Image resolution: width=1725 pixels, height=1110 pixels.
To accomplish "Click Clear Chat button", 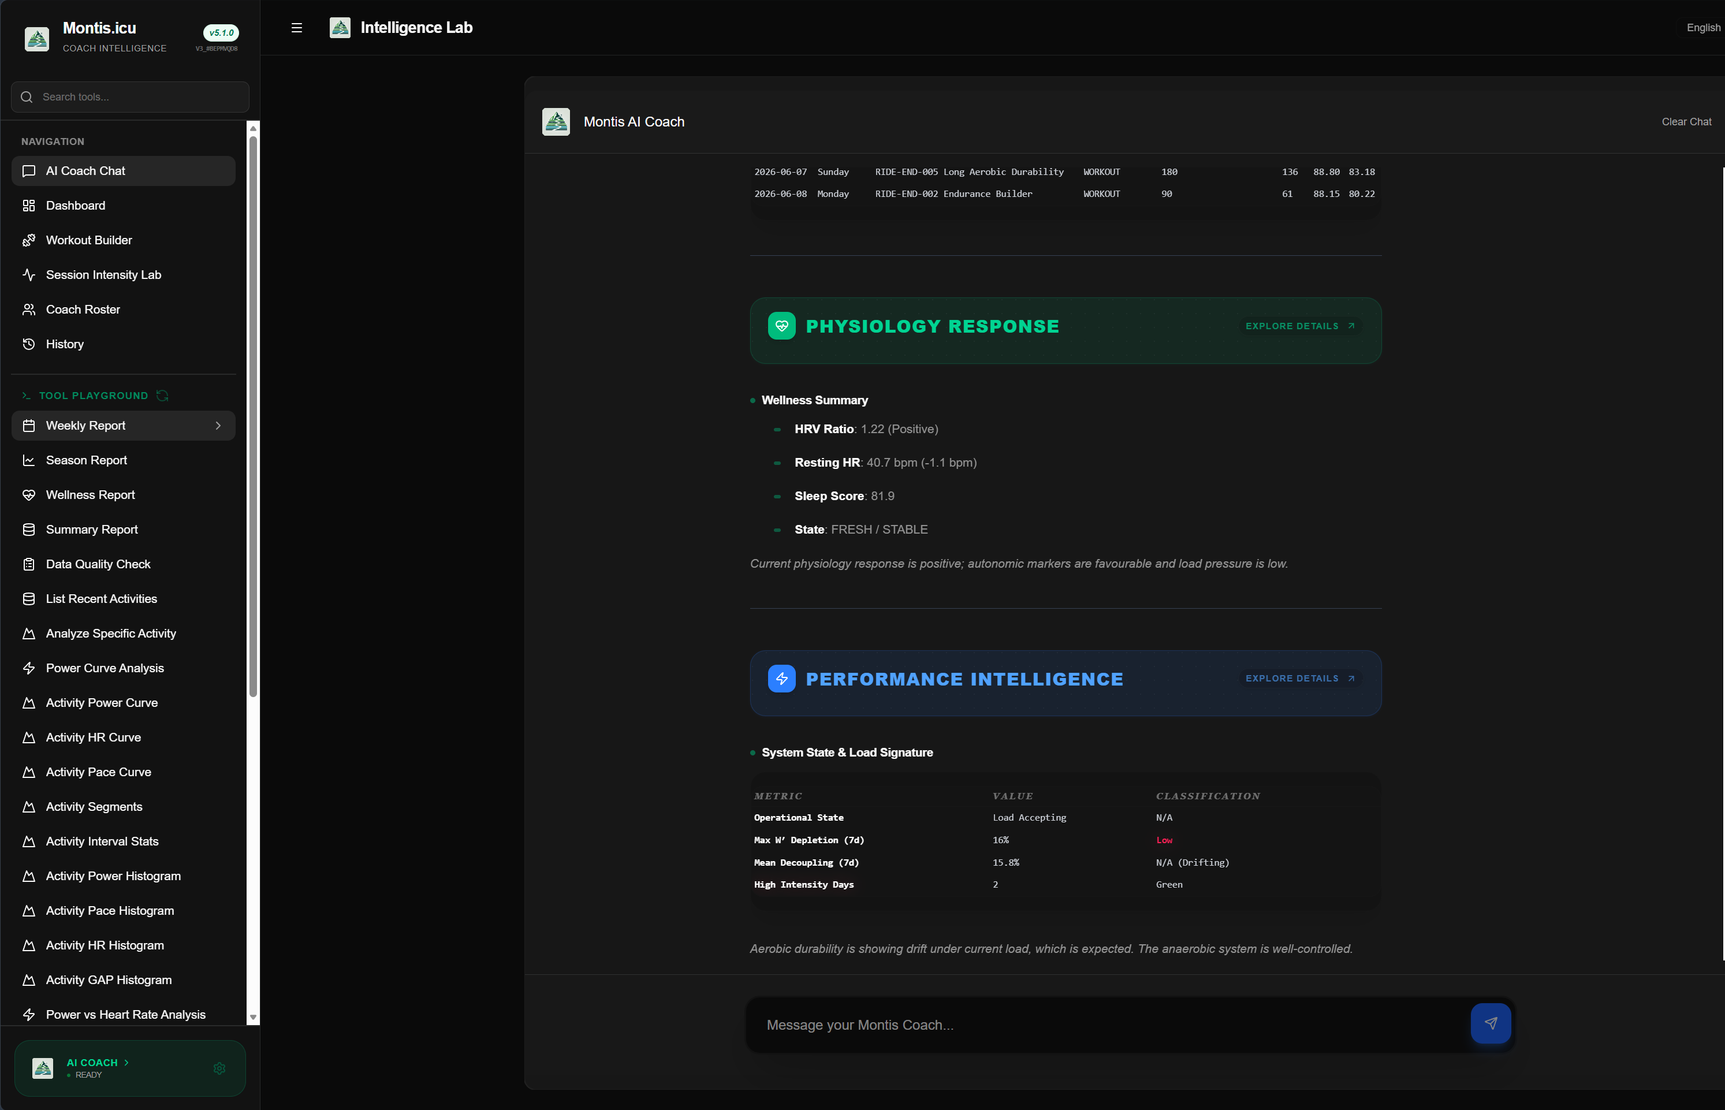I will (x=1686, y=122).
